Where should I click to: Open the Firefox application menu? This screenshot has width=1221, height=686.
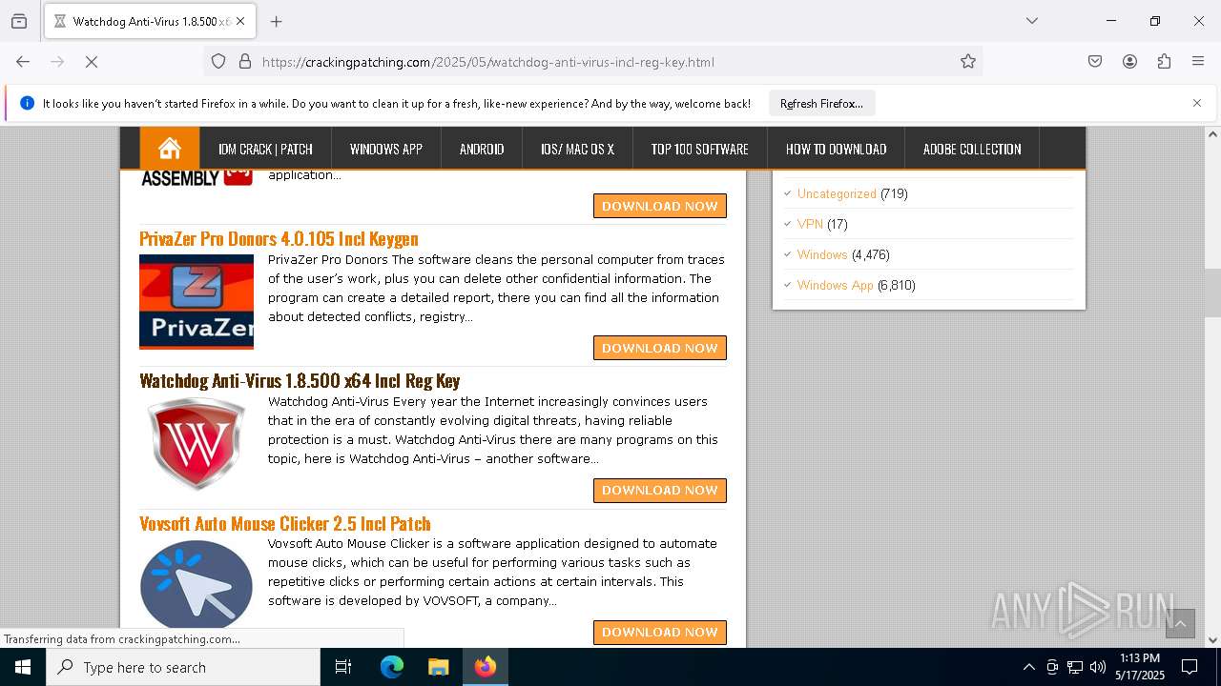tap(1198, 62)
